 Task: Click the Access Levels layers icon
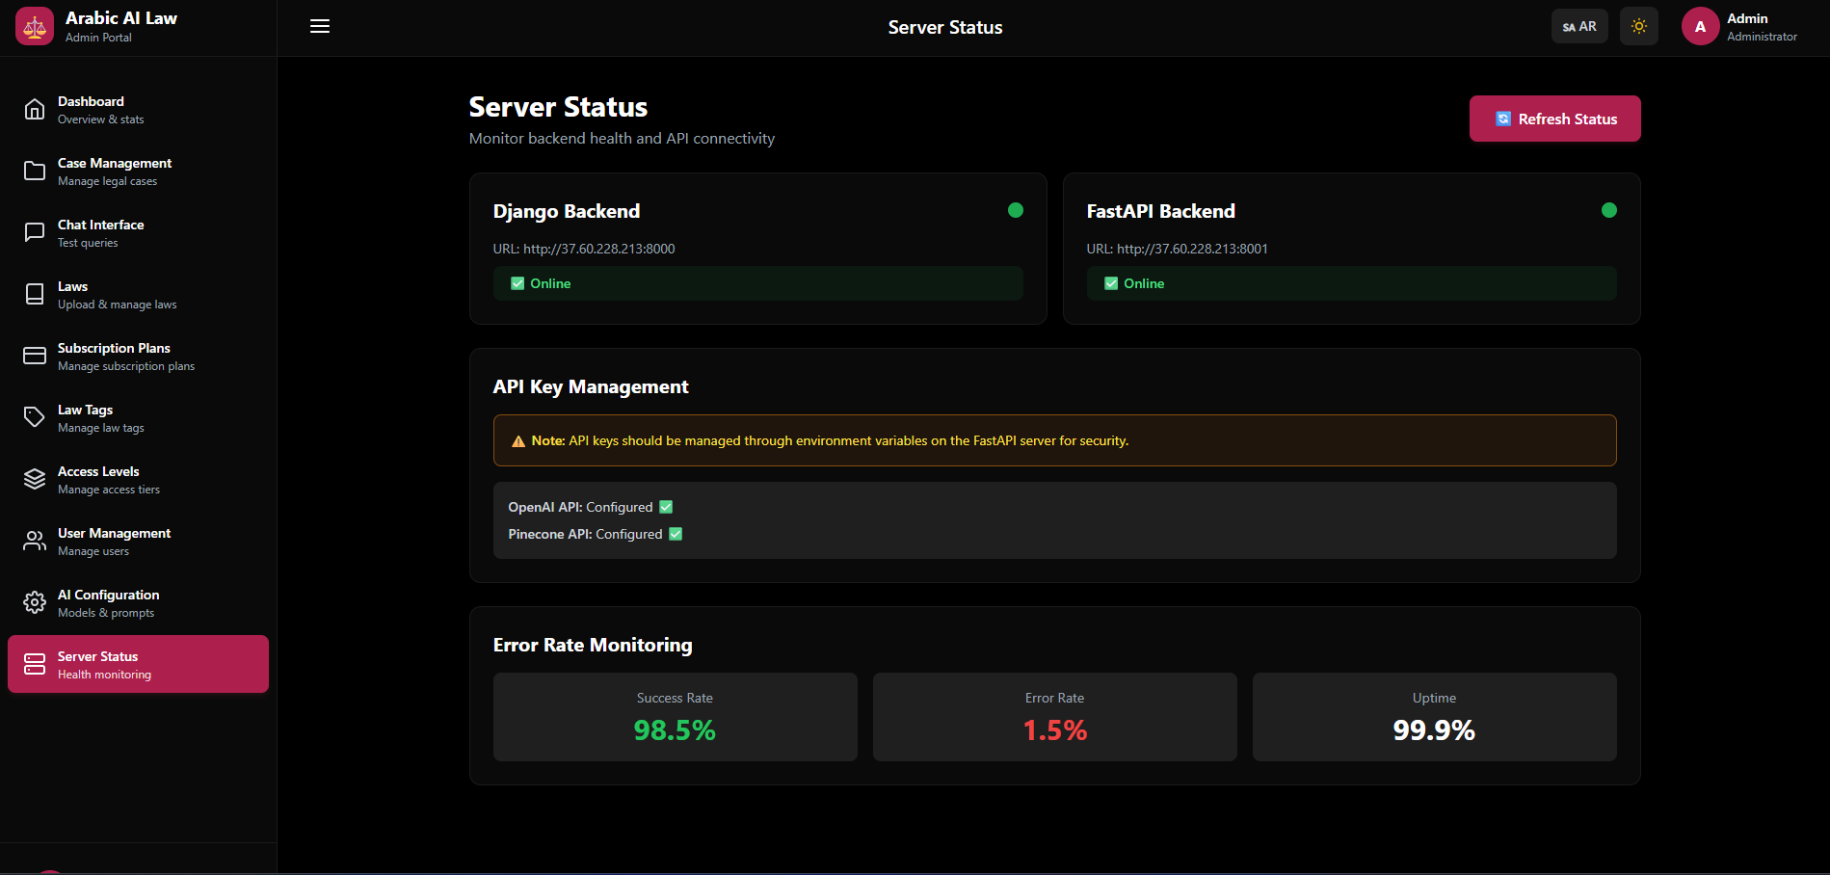pos(35,479)
